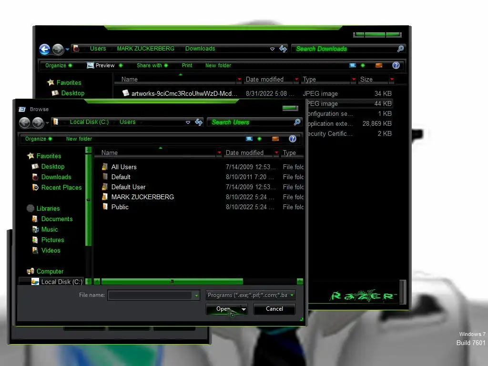This screenshot has width=488, height=366.
Task: Select Local Disk (C:) in sidebar
Action: (x=61, y=282)
